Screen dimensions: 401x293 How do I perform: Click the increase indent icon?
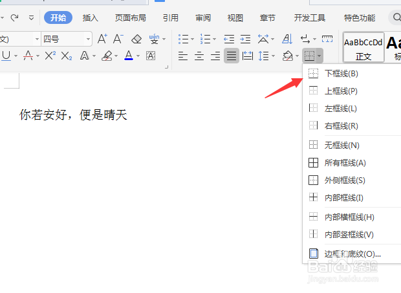[x=245, y=39]
